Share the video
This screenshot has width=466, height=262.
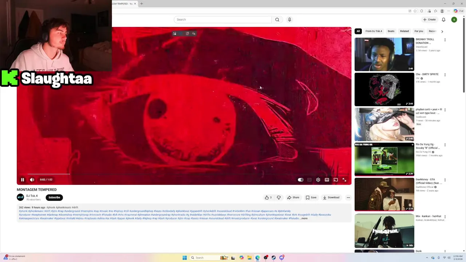pyautogui.click(x=293, y=198)
